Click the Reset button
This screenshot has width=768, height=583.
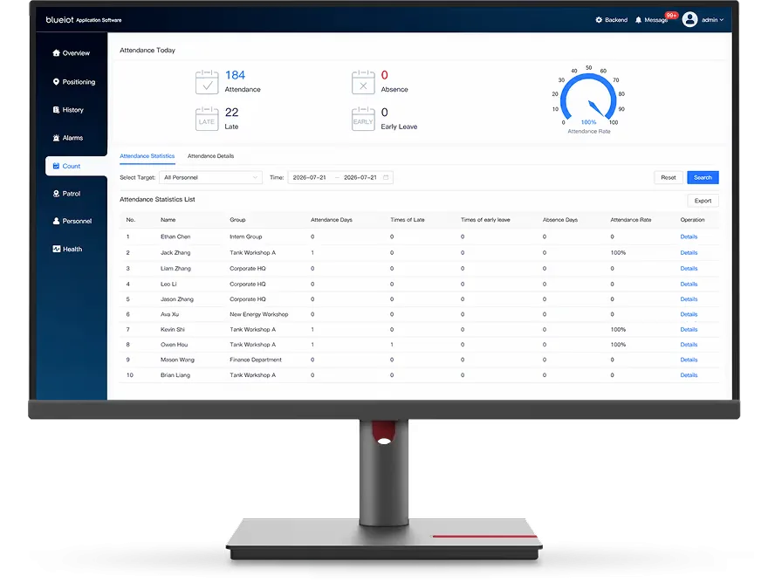click(x=669, y=177)
